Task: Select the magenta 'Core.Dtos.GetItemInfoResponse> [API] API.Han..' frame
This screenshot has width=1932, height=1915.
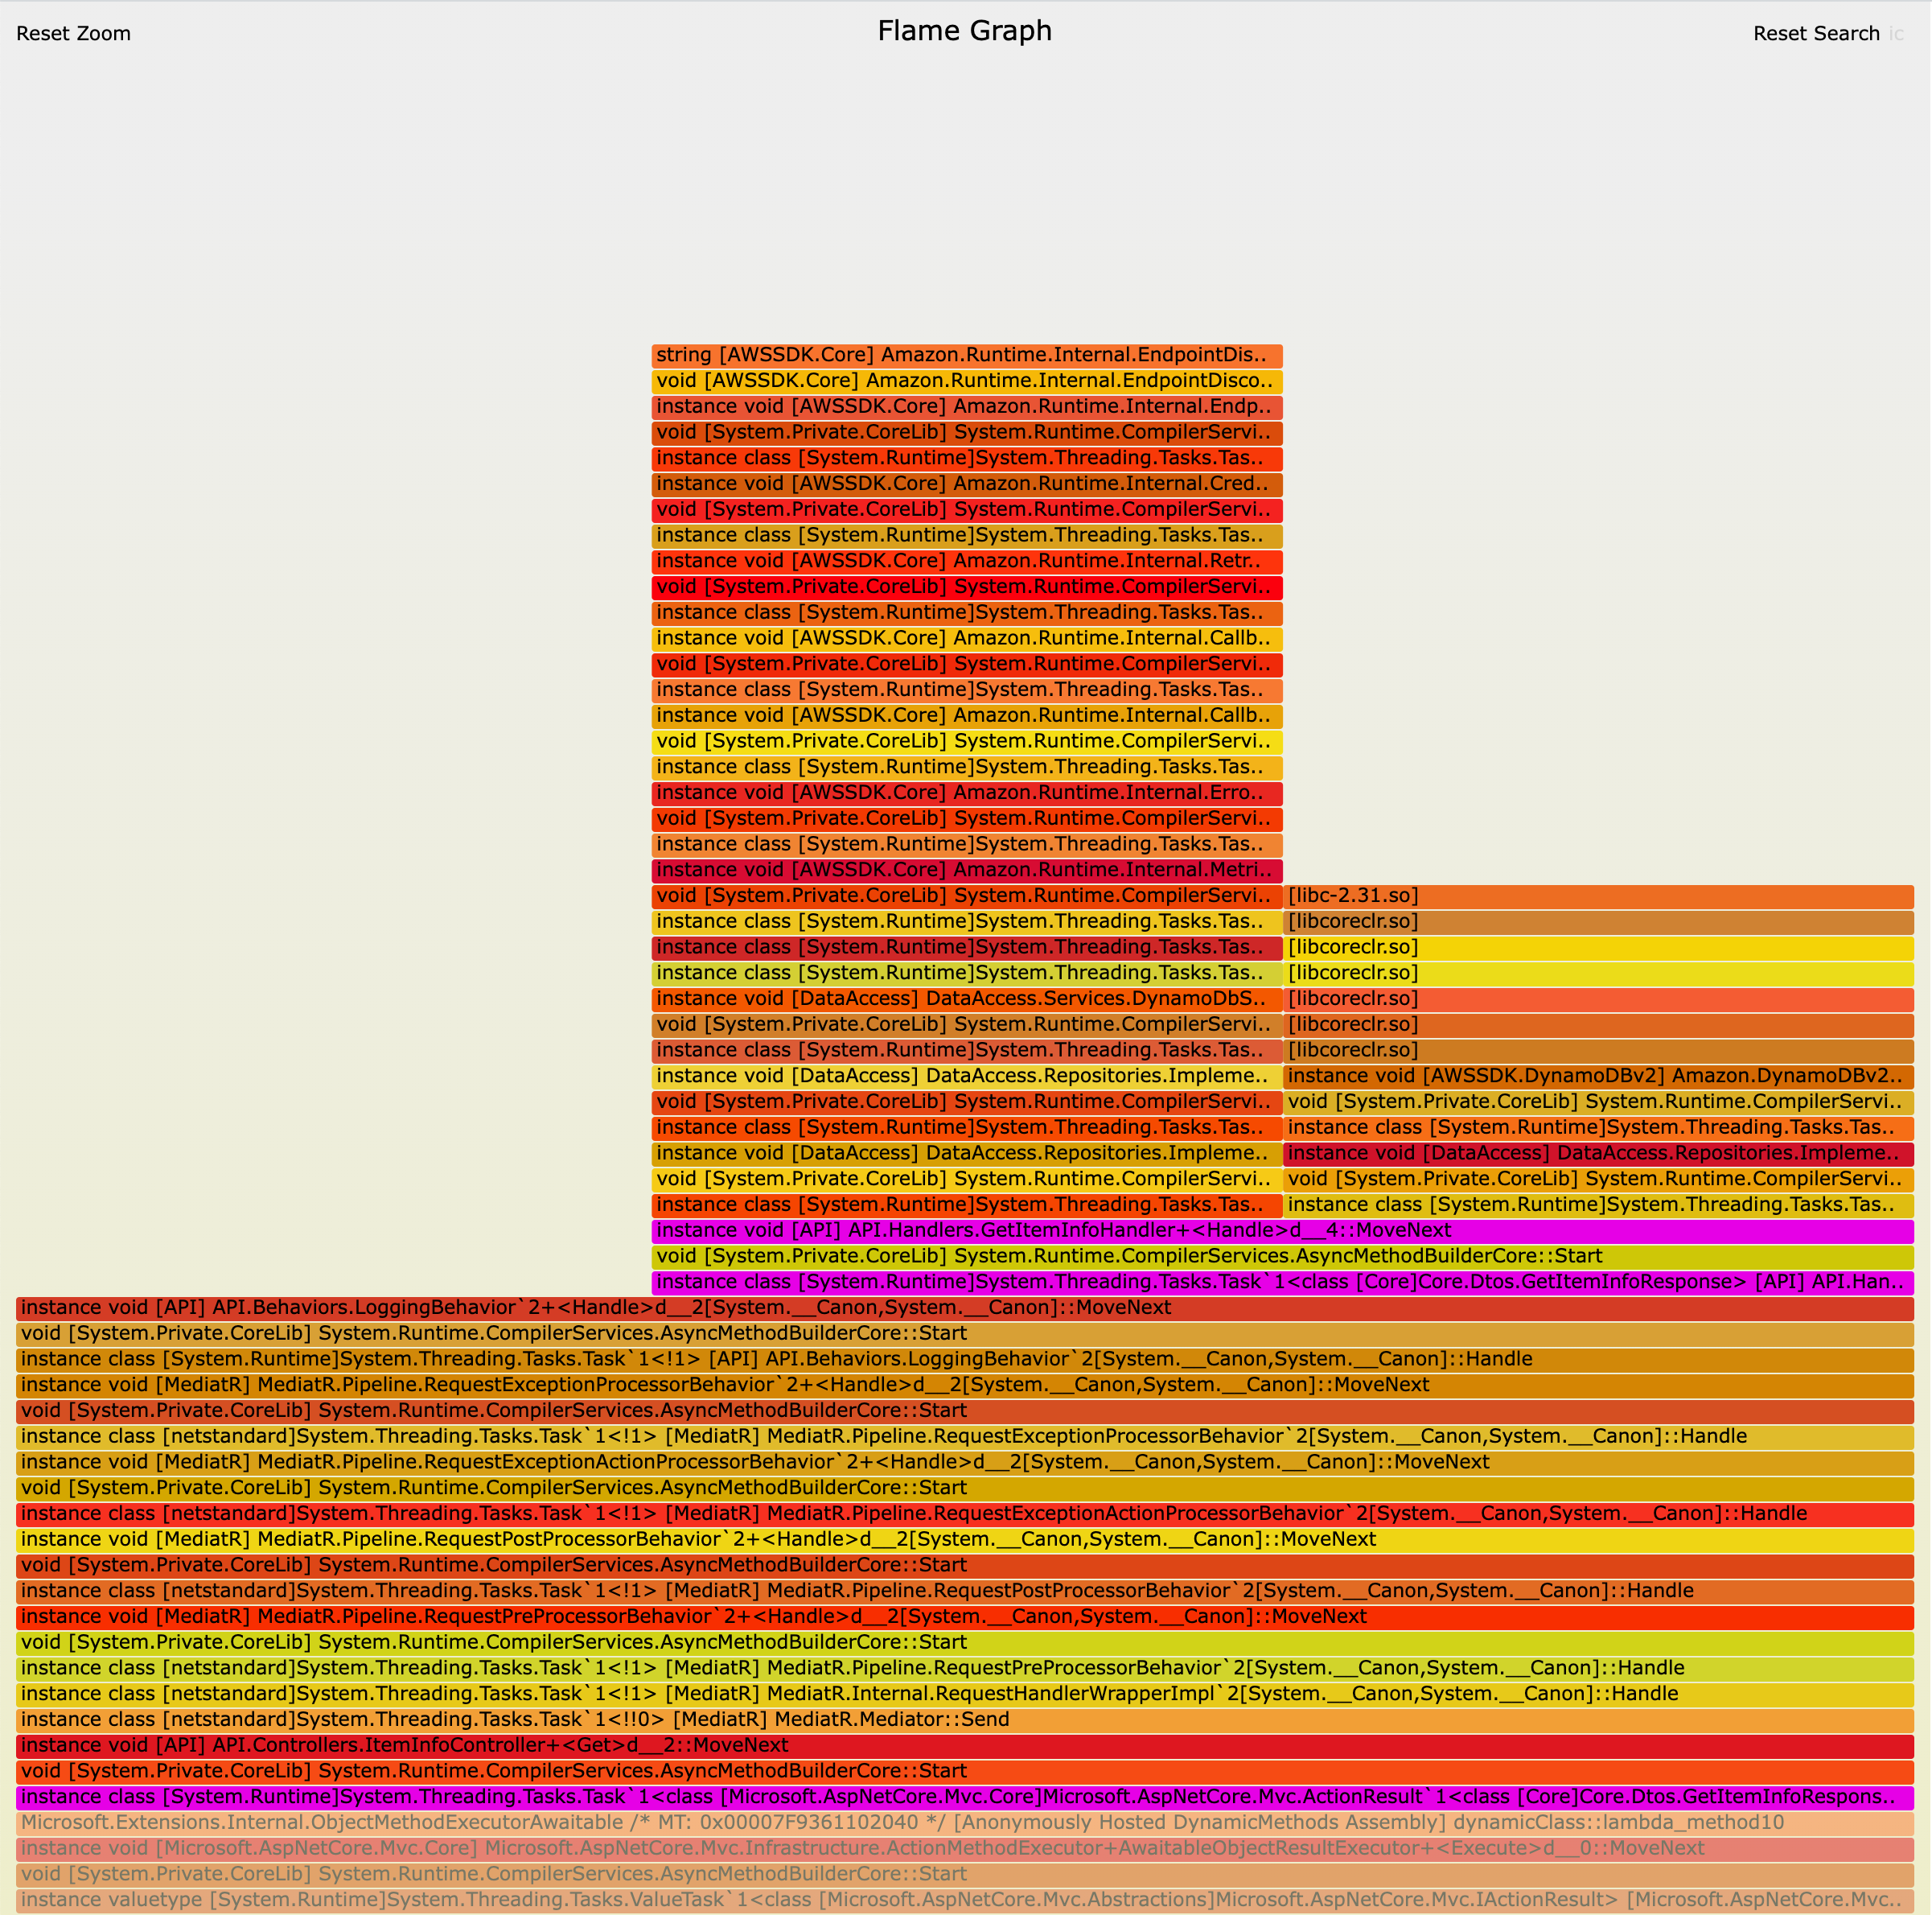Action: coord(1283,1283)
